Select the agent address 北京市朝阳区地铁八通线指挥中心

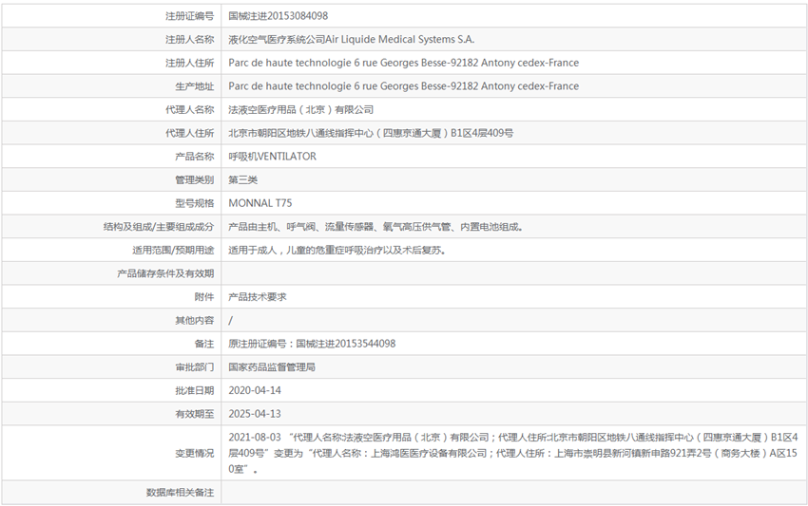301,133
